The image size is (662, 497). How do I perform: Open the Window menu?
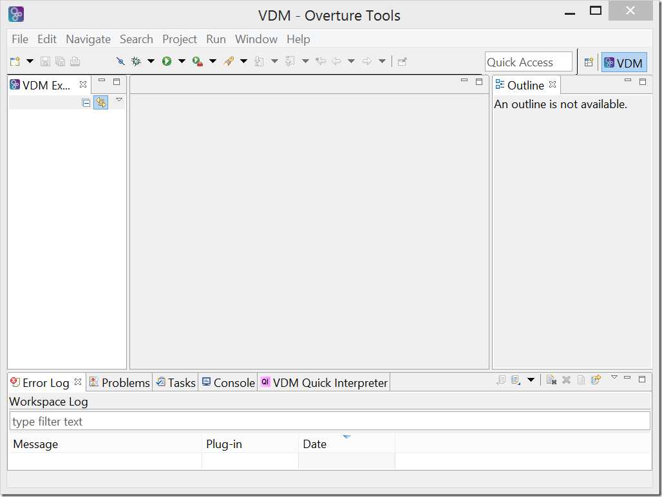pyautogui.click(x=256, y=39)
